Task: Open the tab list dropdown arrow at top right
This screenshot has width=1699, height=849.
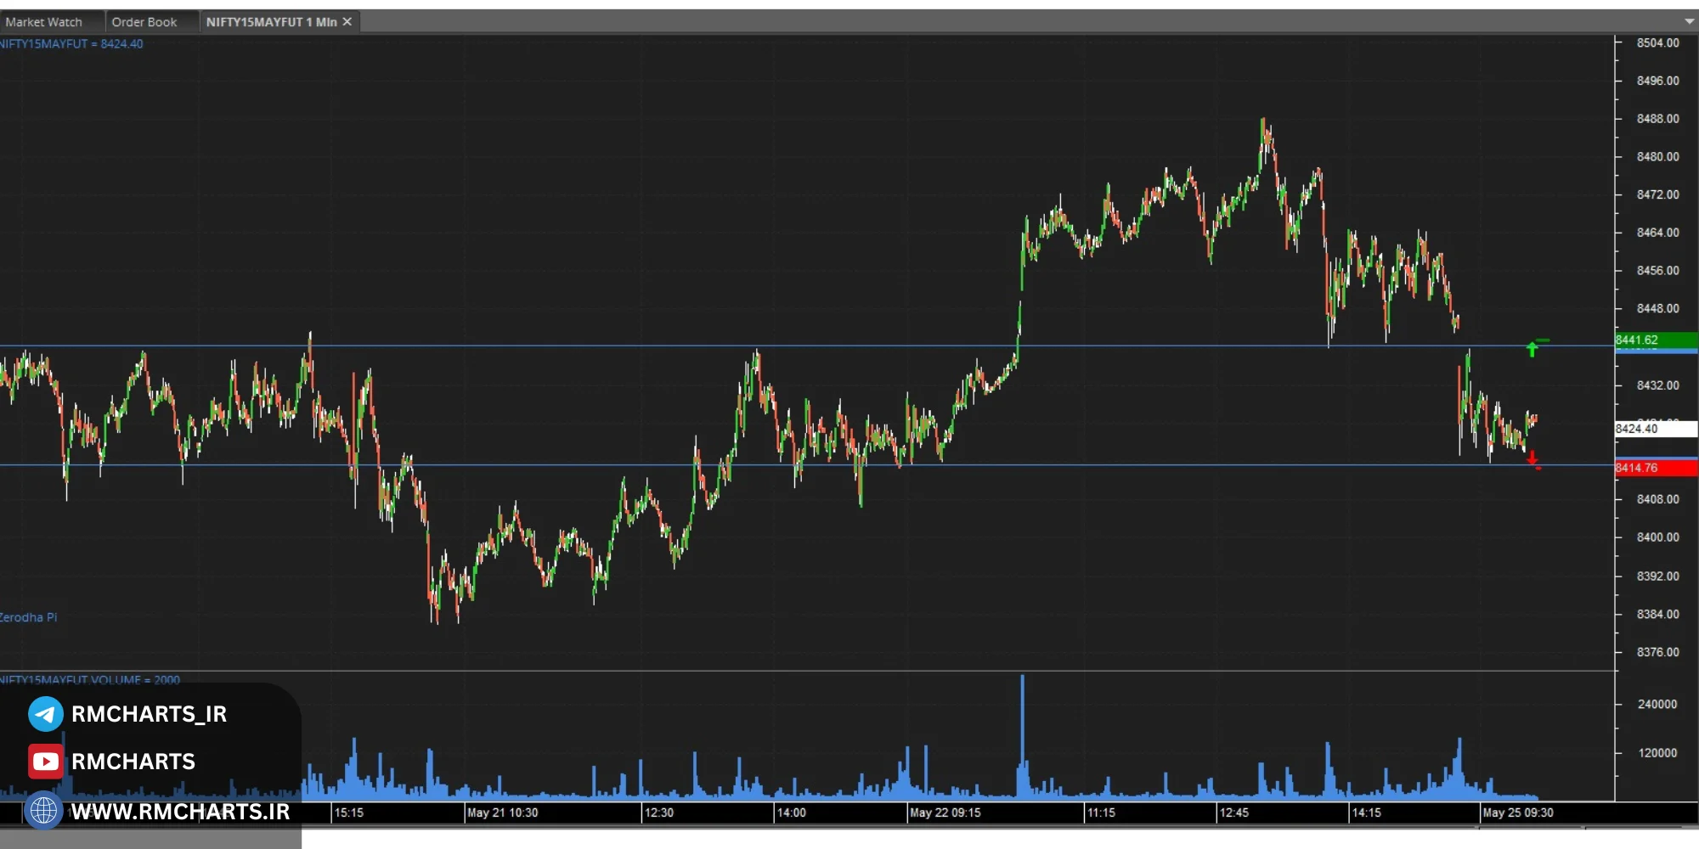Action: tap(1689, 21)
